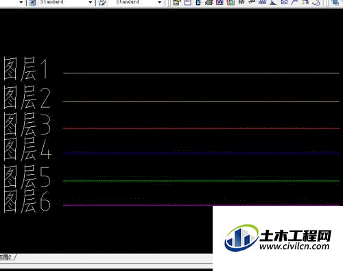This screenshot has height=271, width=343.
Task: Select the white line beside 图层1
Action: tap(201, 73)
